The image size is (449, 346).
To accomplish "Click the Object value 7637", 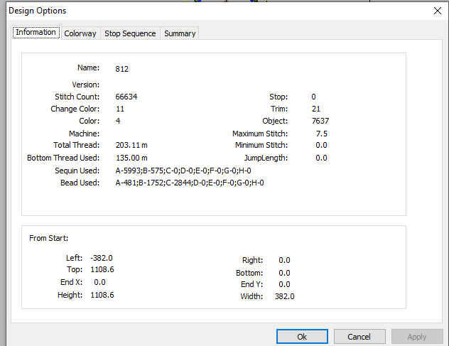I will tap(320, 121).
